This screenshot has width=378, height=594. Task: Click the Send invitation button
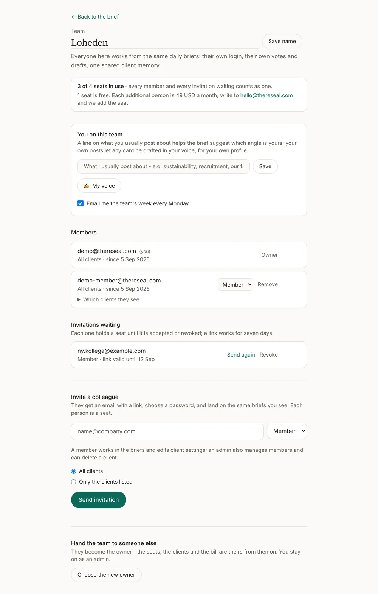[x=99, y=500]
